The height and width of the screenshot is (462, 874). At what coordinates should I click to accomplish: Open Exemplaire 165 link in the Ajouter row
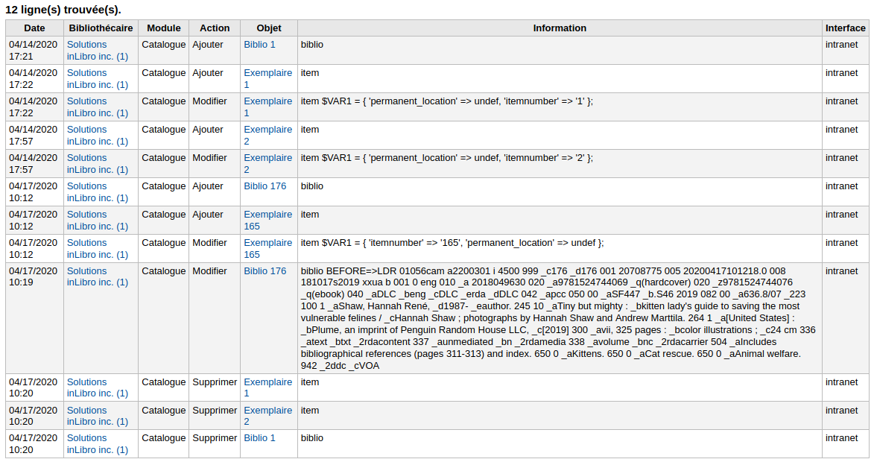coord(267,215)
